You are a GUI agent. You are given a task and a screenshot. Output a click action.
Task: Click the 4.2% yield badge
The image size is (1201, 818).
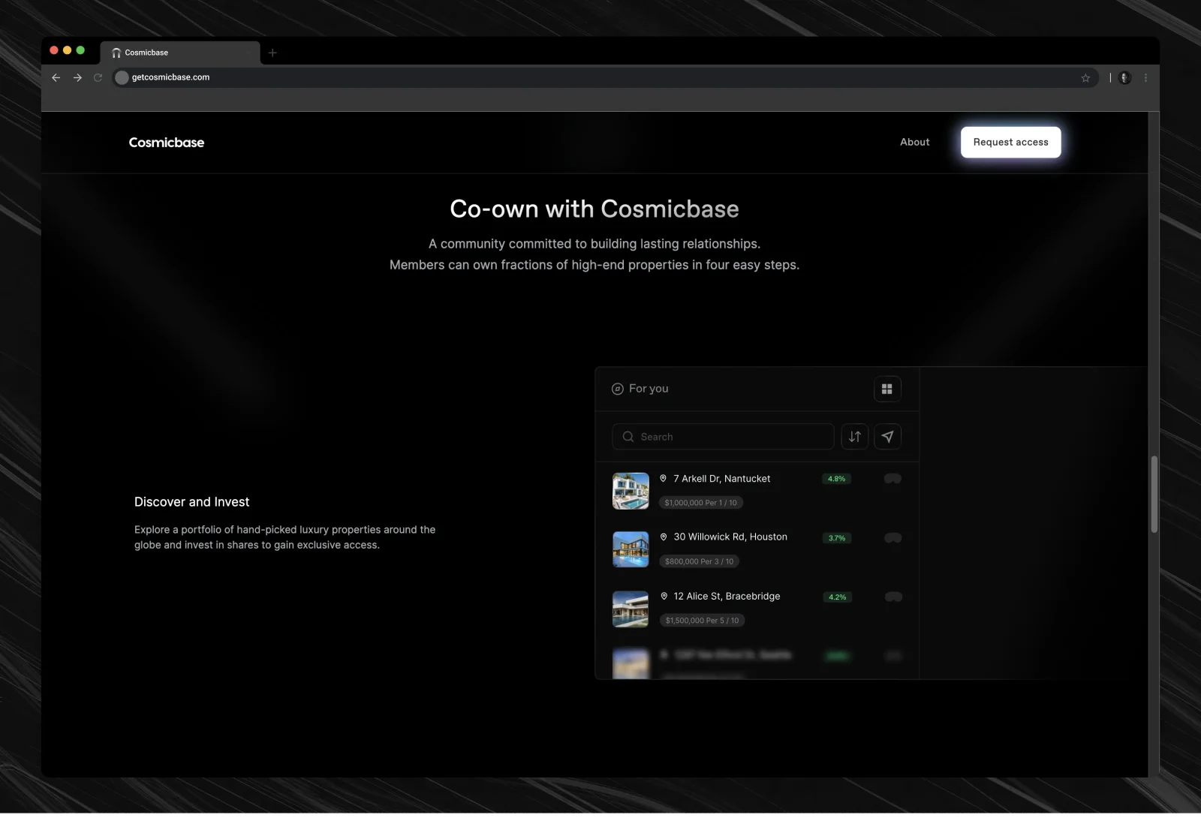click(x=837, y=597)
